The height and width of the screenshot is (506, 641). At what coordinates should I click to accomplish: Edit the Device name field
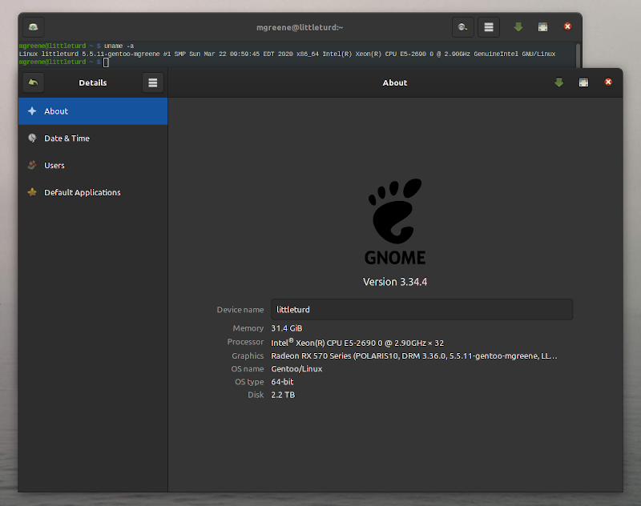422,310
